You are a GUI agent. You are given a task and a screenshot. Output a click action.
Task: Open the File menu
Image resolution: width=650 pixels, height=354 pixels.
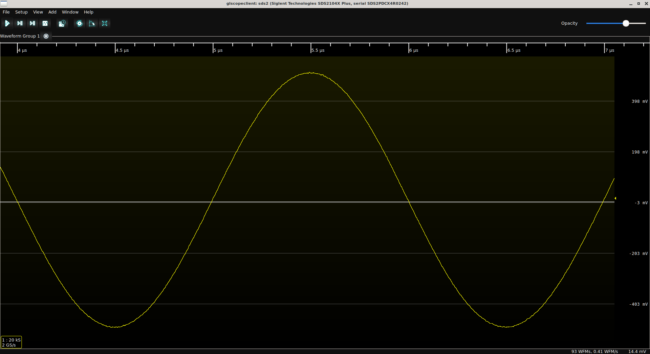pos(6,12)
